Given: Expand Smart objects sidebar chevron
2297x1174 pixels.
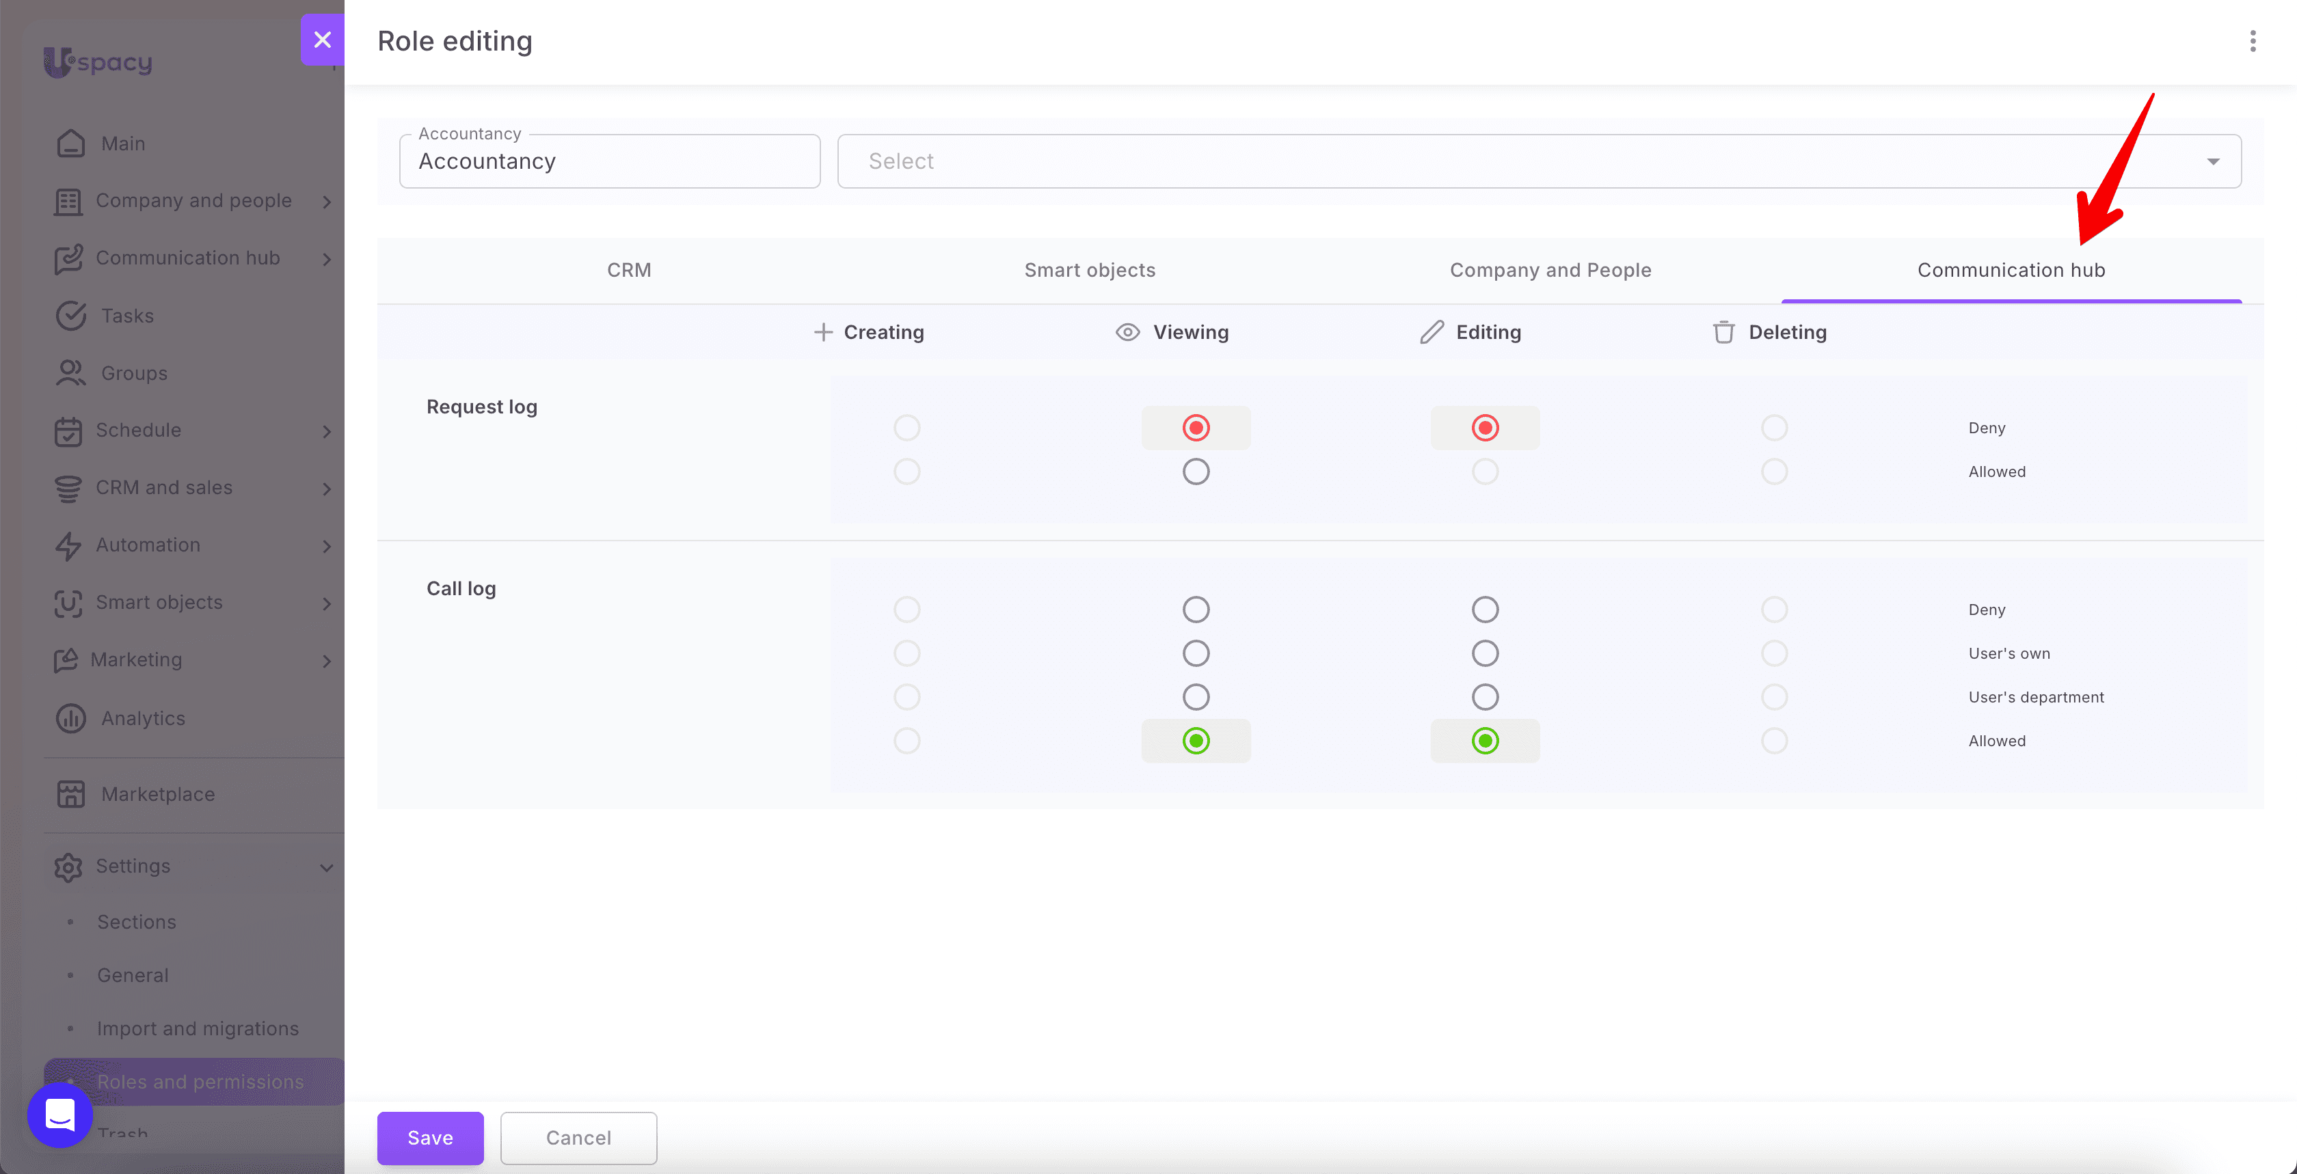Looking at the screenshot, I should tap(326, 603).
